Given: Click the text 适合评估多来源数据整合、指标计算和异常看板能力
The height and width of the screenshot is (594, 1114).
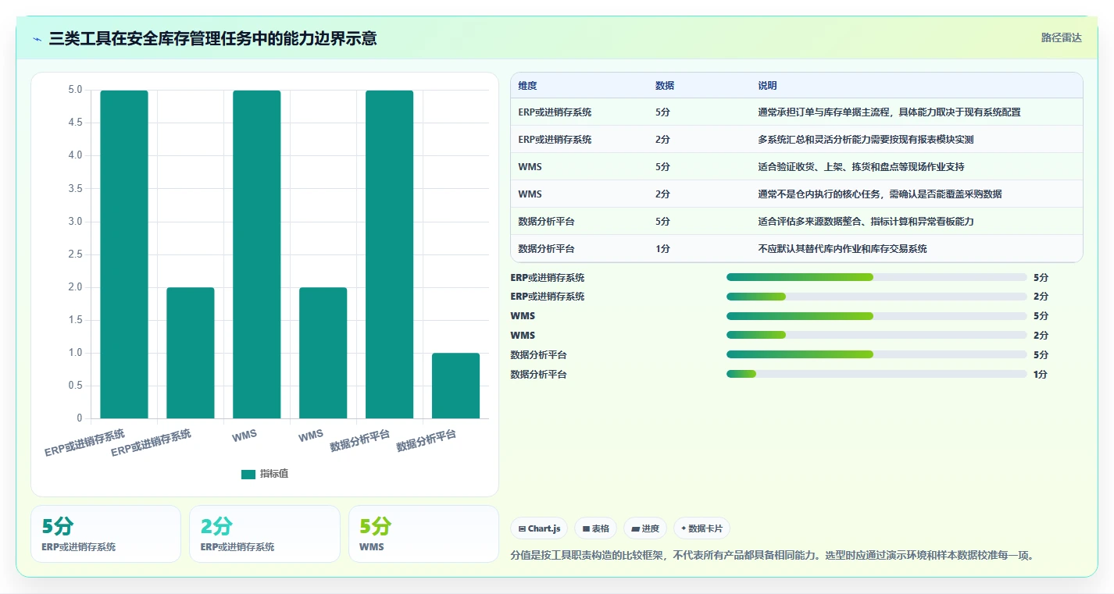Looking at the screenshot, I should tap(866, 222).
